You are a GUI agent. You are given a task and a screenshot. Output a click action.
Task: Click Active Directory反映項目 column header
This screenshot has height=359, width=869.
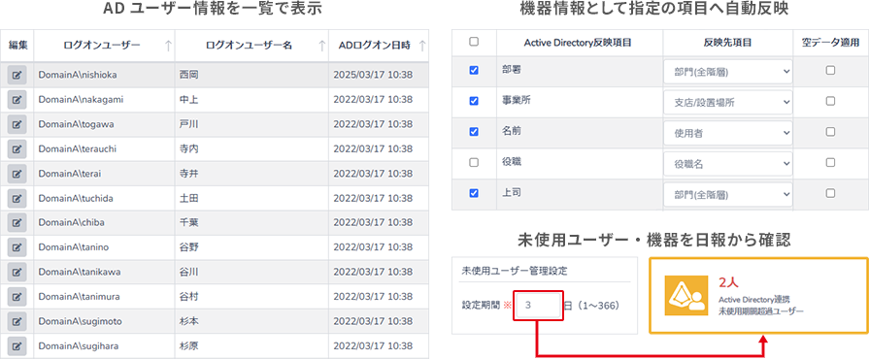(x=580, y=42)
